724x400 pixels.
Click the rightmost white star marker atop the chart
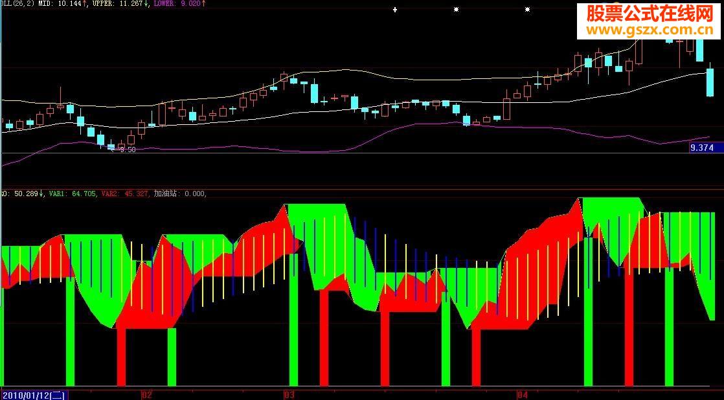pyautogui.click(x=527, y=9)
